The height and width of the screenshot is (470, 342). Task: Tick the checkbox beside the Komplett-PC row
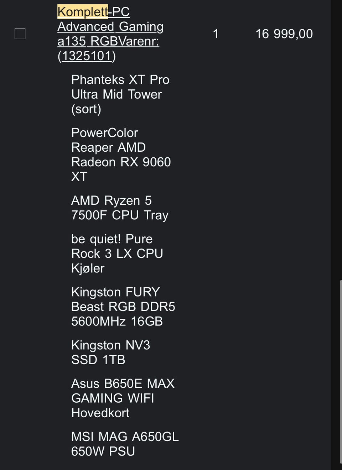point(20,34)
